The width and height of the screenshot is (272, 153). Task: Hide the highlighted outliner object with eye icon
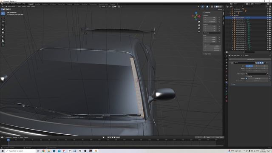pyautogui.click(x=268, y=17)
